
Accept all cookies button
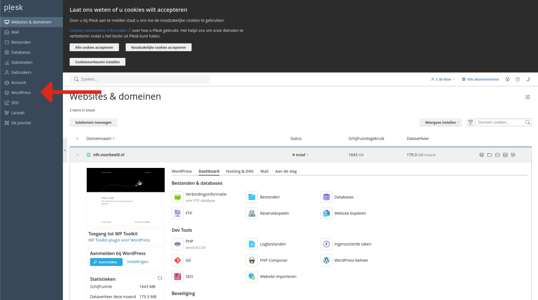(x=94, y=47)
